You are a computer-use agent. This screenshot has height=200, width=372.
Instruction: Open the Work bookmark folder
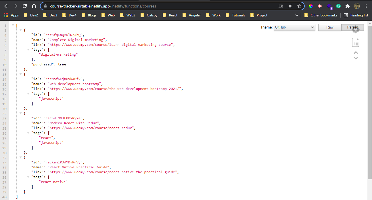(213, 15)
